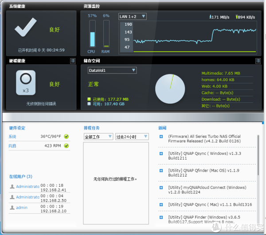Open the 过去24小时 time range dropdown
Viewport: 266px width, 235px height.
(x=132, y=137)
